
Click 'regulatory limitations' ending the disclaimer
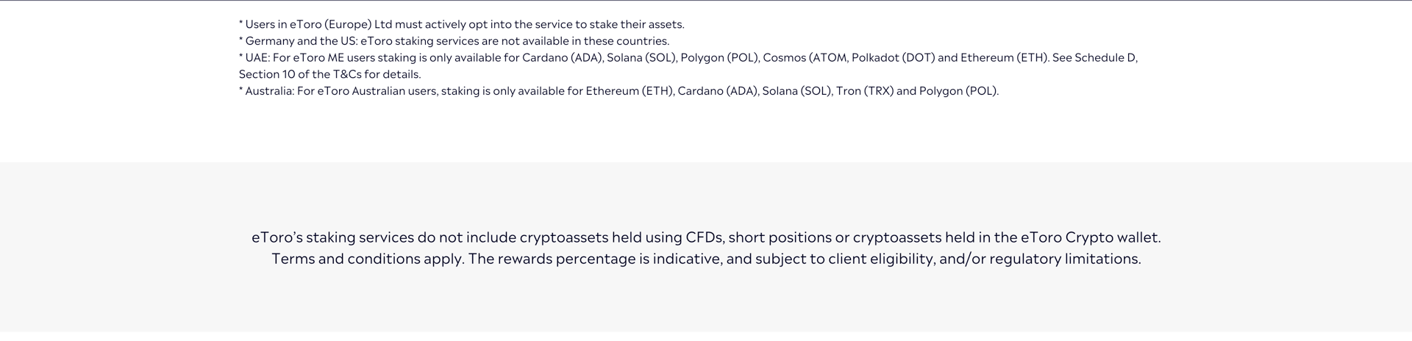pyautogui.click(x=1064, y=259)
